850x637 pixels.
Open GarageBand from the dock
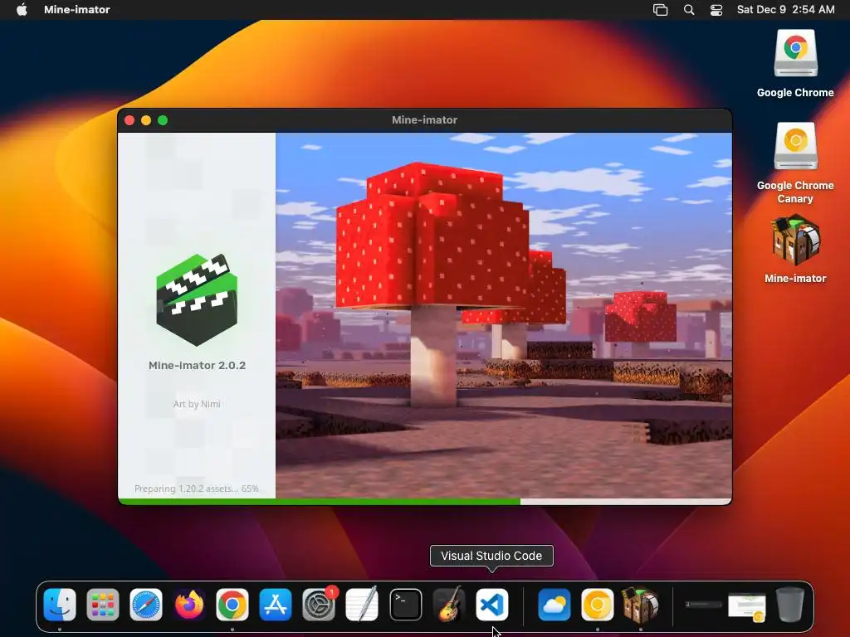point(449,605)
